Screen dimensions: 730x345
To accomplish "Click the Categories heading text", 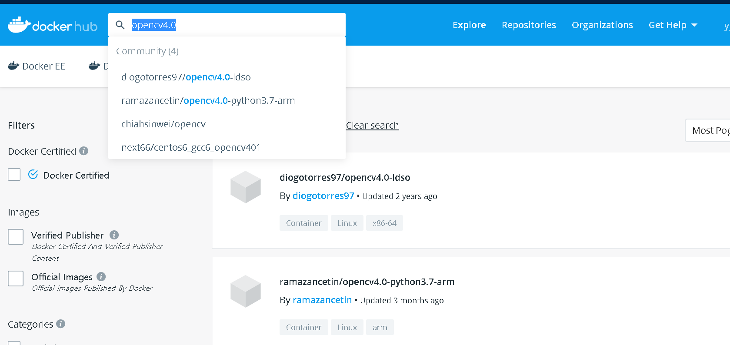I will pyautogui.click(x=30, y=324).
